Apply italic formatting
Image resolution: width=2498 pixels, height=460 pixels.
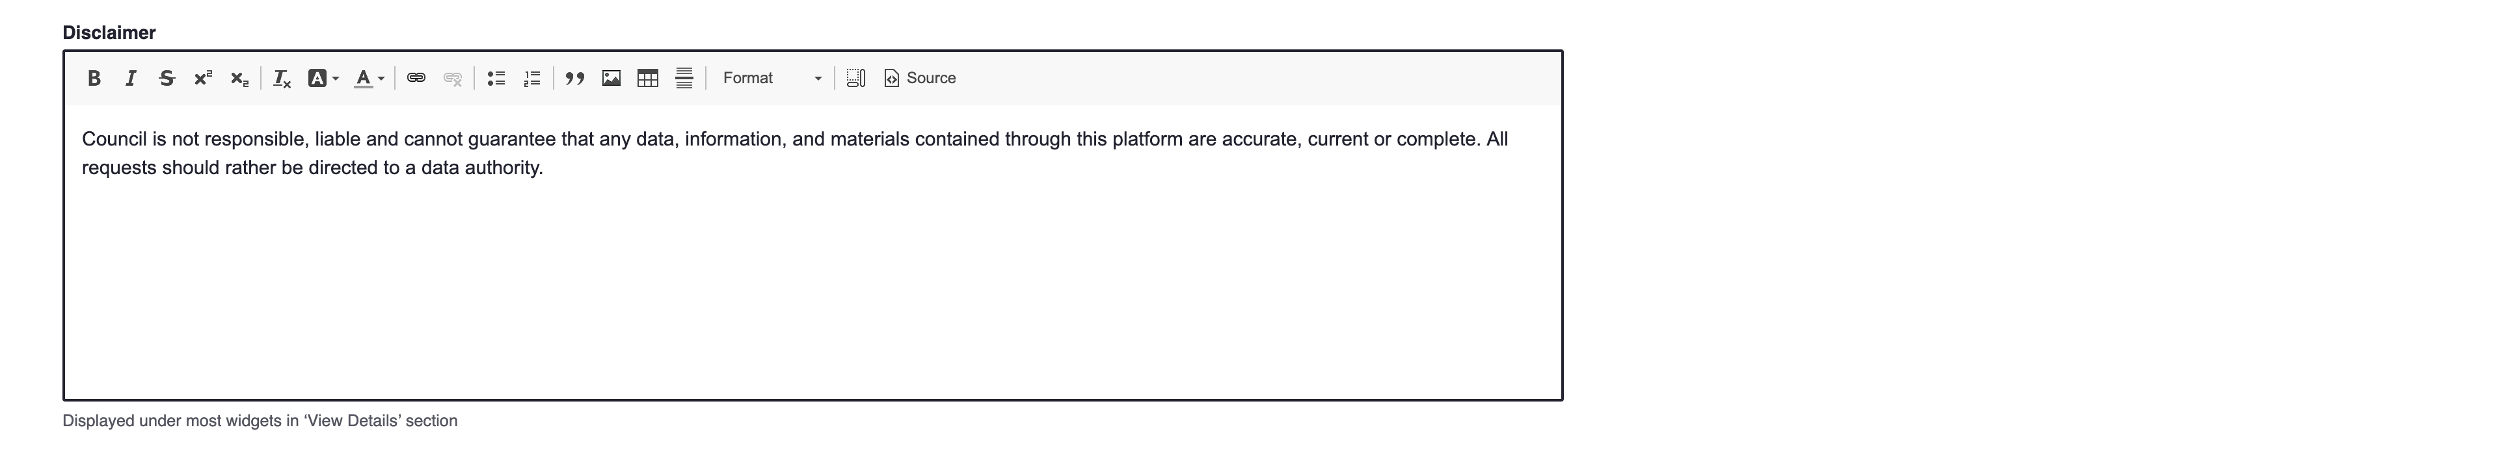(130, 79)
